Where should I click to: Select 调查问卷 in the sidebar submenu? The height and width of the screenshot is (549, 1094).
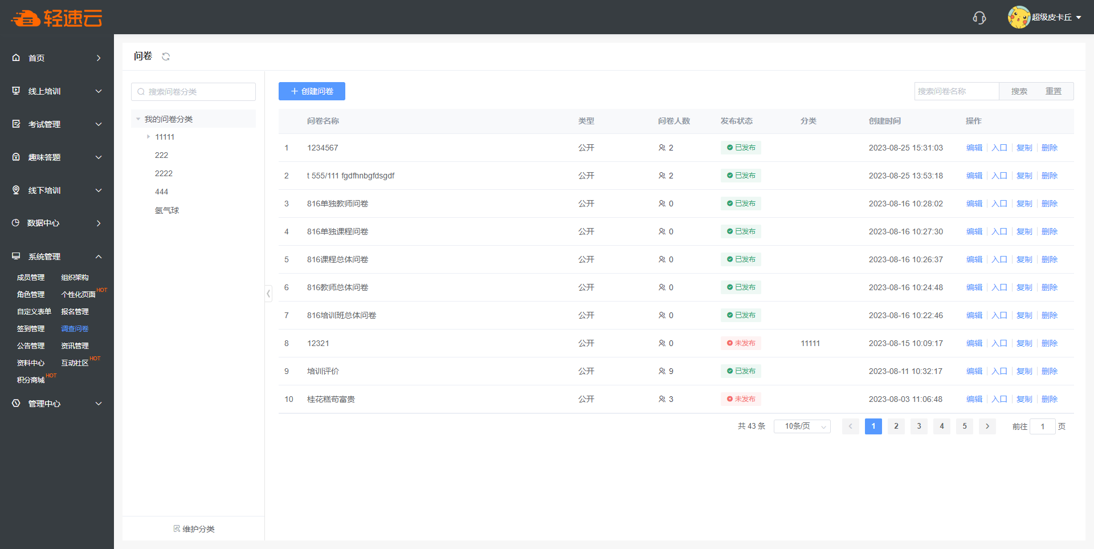tap(75, 329)
